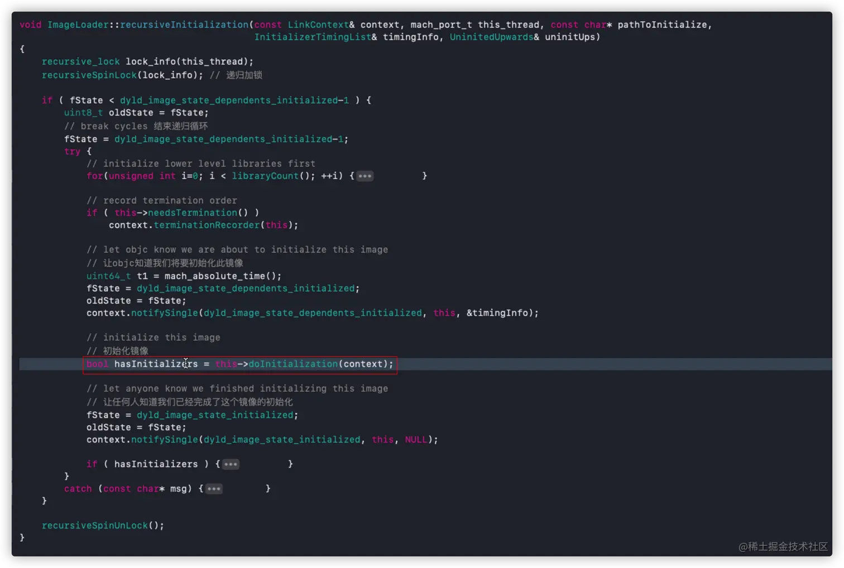The image size is (844, 568).
Task: Click the LinkContext parameter type
Action: point(318,25)
